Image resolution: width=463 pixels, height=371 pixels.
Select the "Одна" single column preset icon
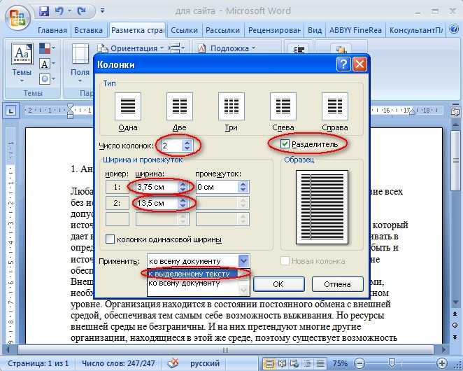coord(128,106)
